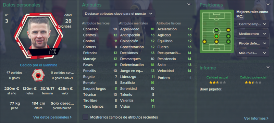The height and width of the screenshot is (123, 274).
Task: Select the yellow left-back position dot
Action: coord(204,42)
